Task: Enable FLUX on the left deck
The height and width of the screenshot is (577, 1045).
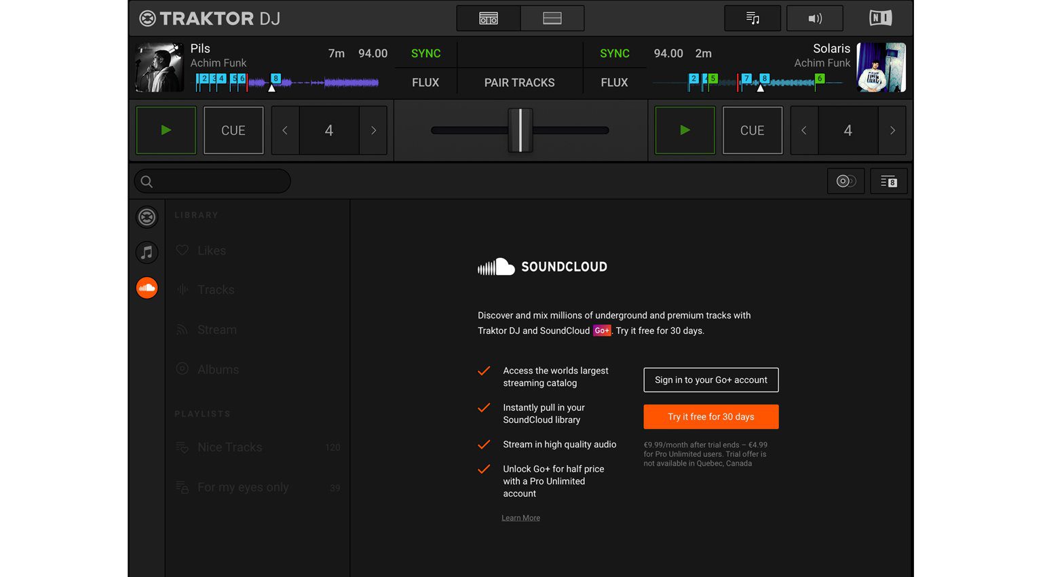Action: [x=425, y=83]
